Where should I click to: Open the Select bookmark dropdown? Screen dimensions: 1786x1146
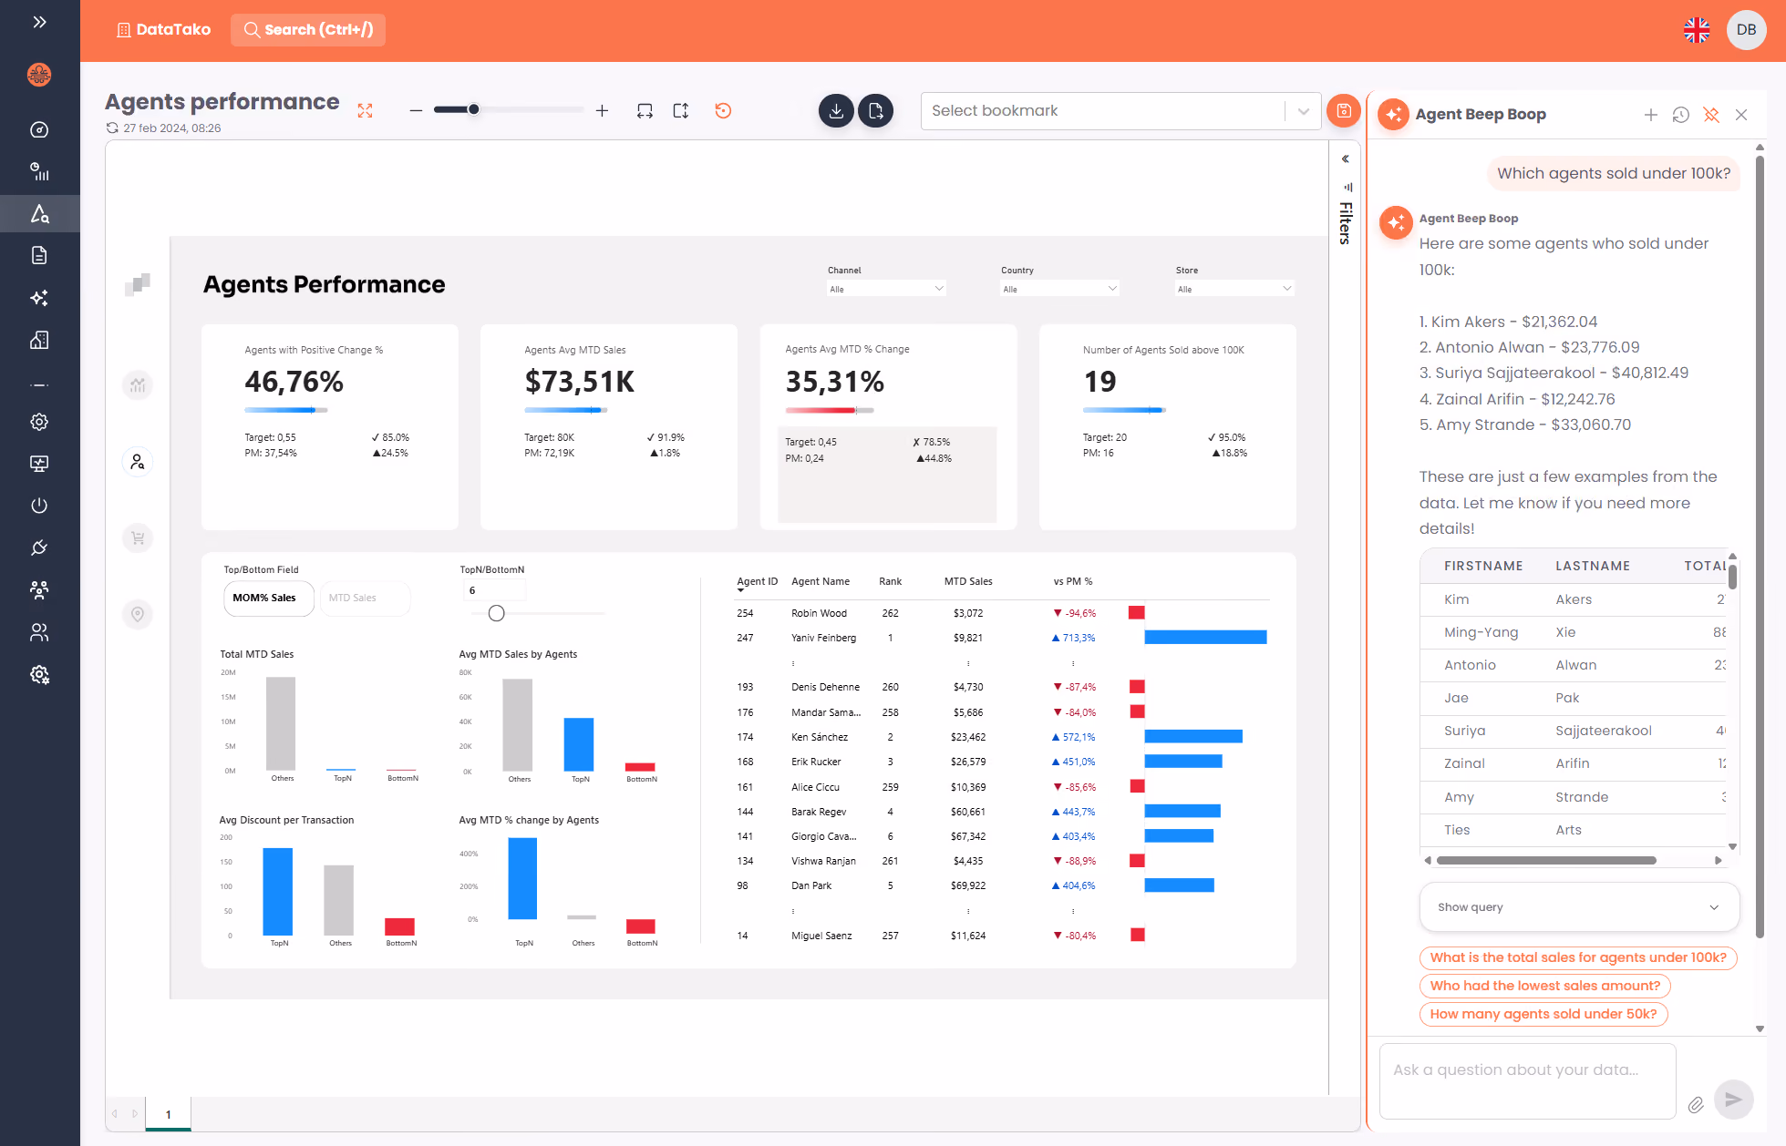[x=1120, y=111]
